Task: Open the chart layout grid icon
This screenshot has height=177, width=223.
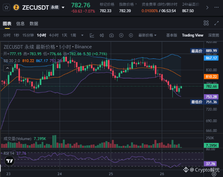Action: point(206,23)
